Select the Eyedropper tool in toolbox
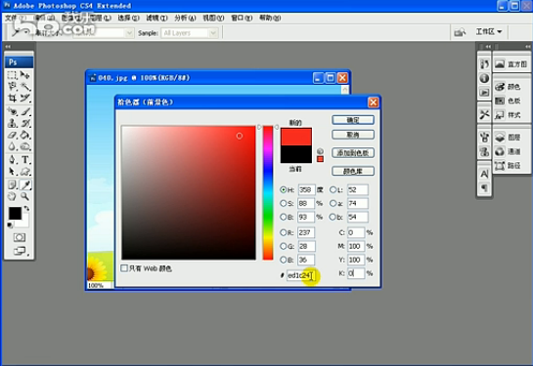The image size is (533, 366). [25, 184]
